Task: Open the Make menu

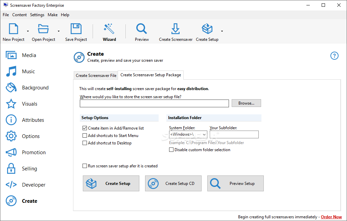Action: 53,15
